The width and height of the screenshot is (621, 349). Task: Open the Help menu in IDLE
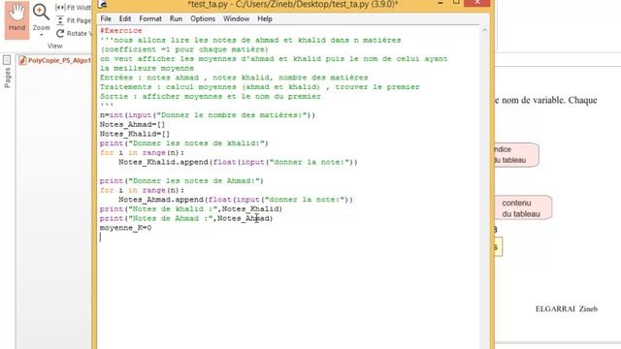pyautogui.click(x=265, y=19)
